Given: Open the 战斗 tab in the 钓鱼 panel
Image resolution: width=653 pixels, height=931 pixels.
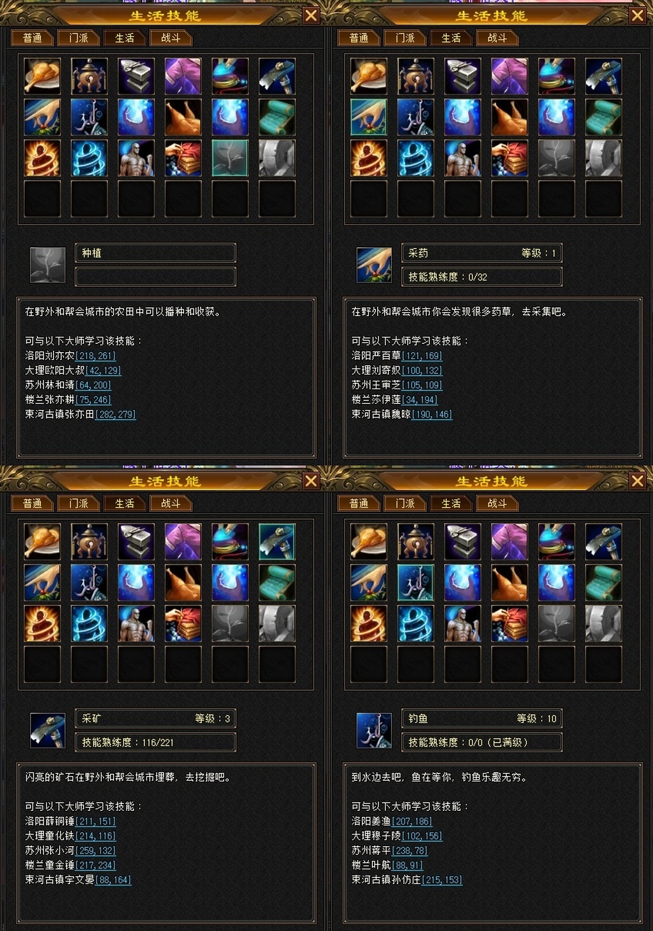Looking at the screenshot, I should tap(497, 503).
